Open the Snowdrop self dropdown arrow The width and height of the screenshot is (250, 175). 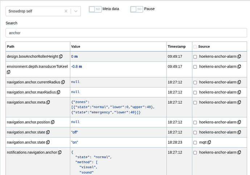click(x=75, y=11)
